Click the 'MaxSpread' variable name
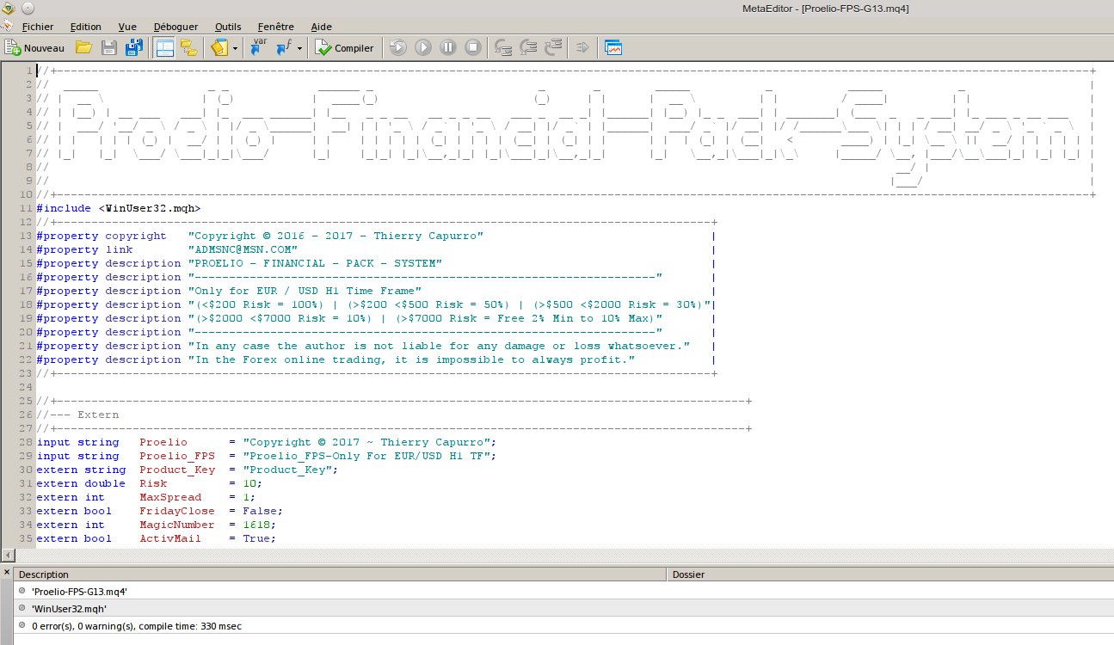Image resolution: width=1114 pixels, height=645 pixels. click(x=170, y=497)
